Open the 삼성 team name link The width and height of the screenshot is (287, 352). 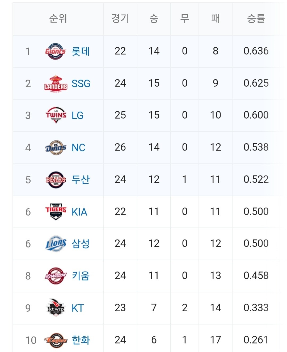[81, 244]
